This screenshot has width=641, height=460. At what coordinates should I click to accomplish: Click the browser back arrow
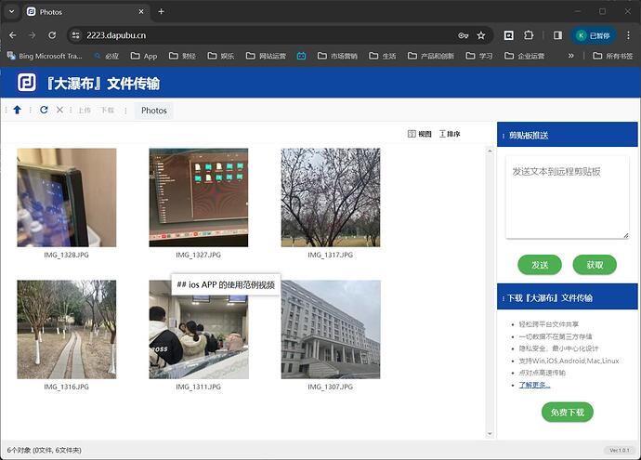pyautogui.click(x=13, y=35)
